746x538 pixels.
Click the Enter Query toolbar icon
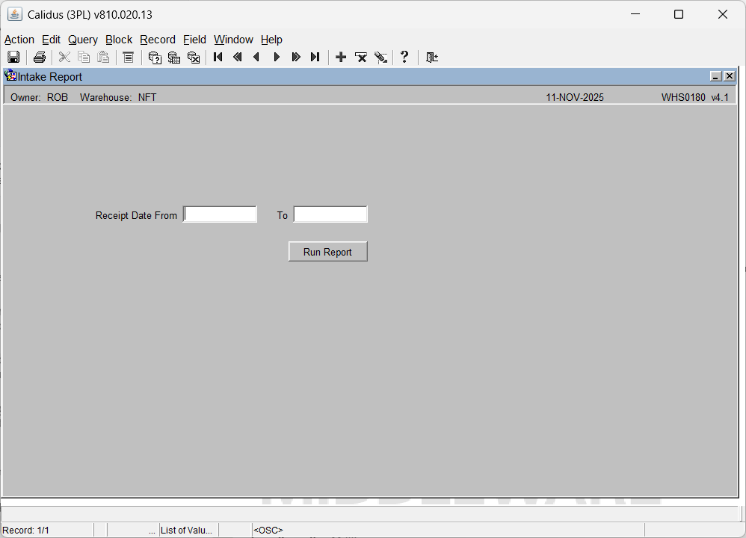155,58
